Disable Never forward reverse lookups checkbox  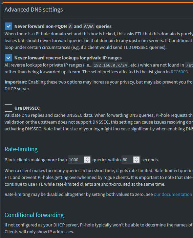[8, 58]
